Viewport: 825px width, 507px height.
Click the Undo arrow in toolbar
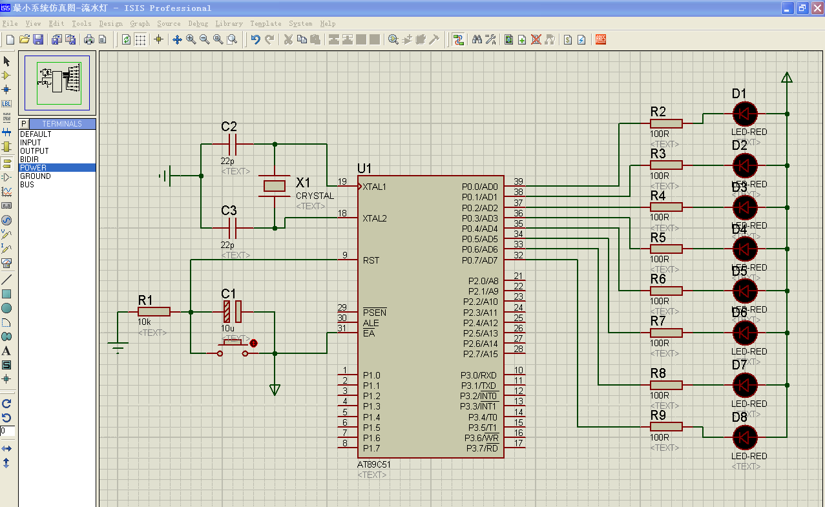255,39
